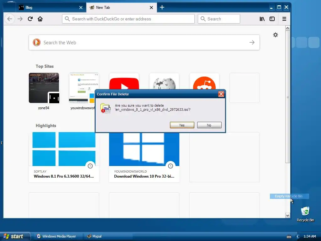This screenshot has width=321, height=241.
Task: Open the Windows start button
Action: click(15, 236)
